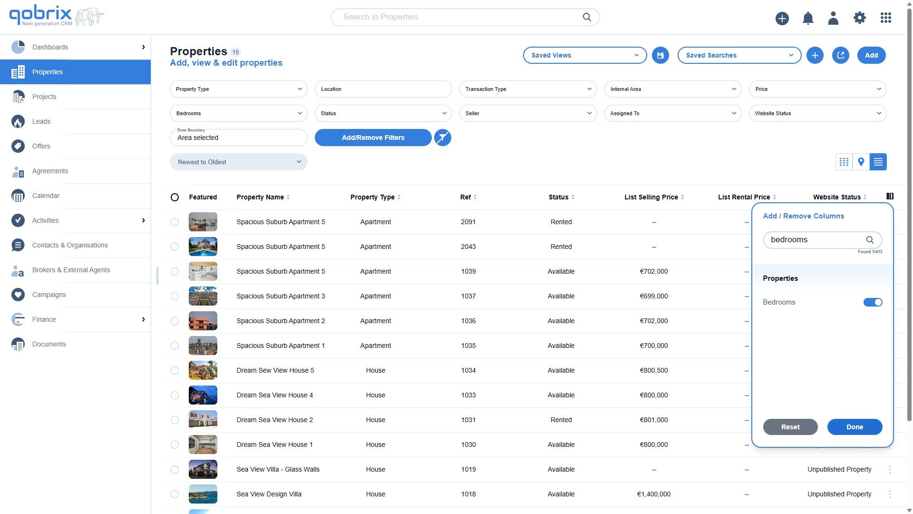Viewport: 913px width, 514px height.
Task: Click the export share icon
Action: click(x=840, y=55)
